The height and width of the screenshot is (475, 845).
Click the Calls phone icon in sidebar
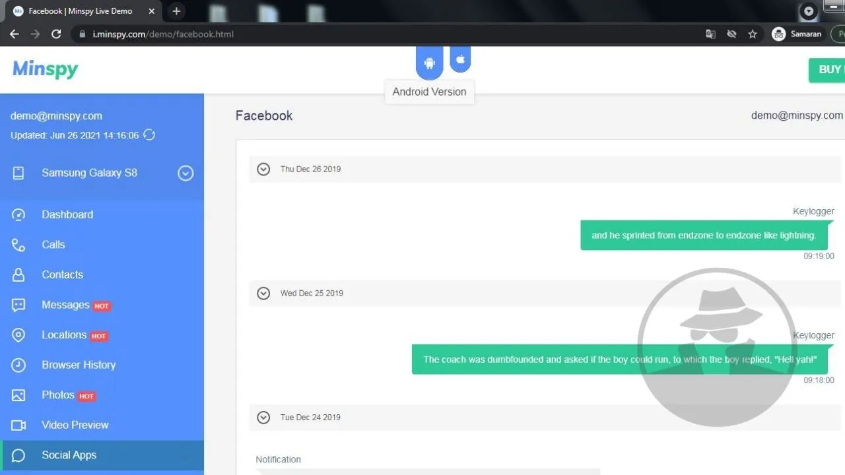pos(18,245)
